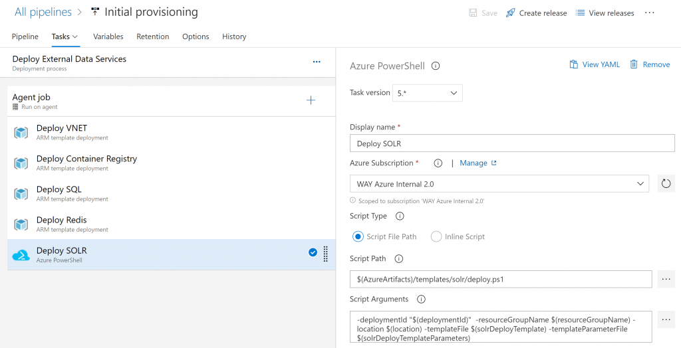
Task: Expand the Tasks tab dropdown arrow
Action: [x=75, y=37]
